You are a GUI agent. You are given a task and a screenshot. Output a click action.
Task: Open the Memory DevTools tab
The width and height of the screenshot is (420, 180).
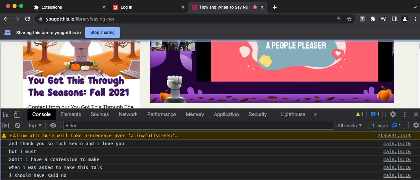click(195, 114)
